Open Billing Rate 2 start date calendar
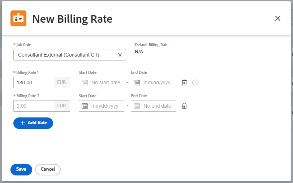 tap(85, 106)
